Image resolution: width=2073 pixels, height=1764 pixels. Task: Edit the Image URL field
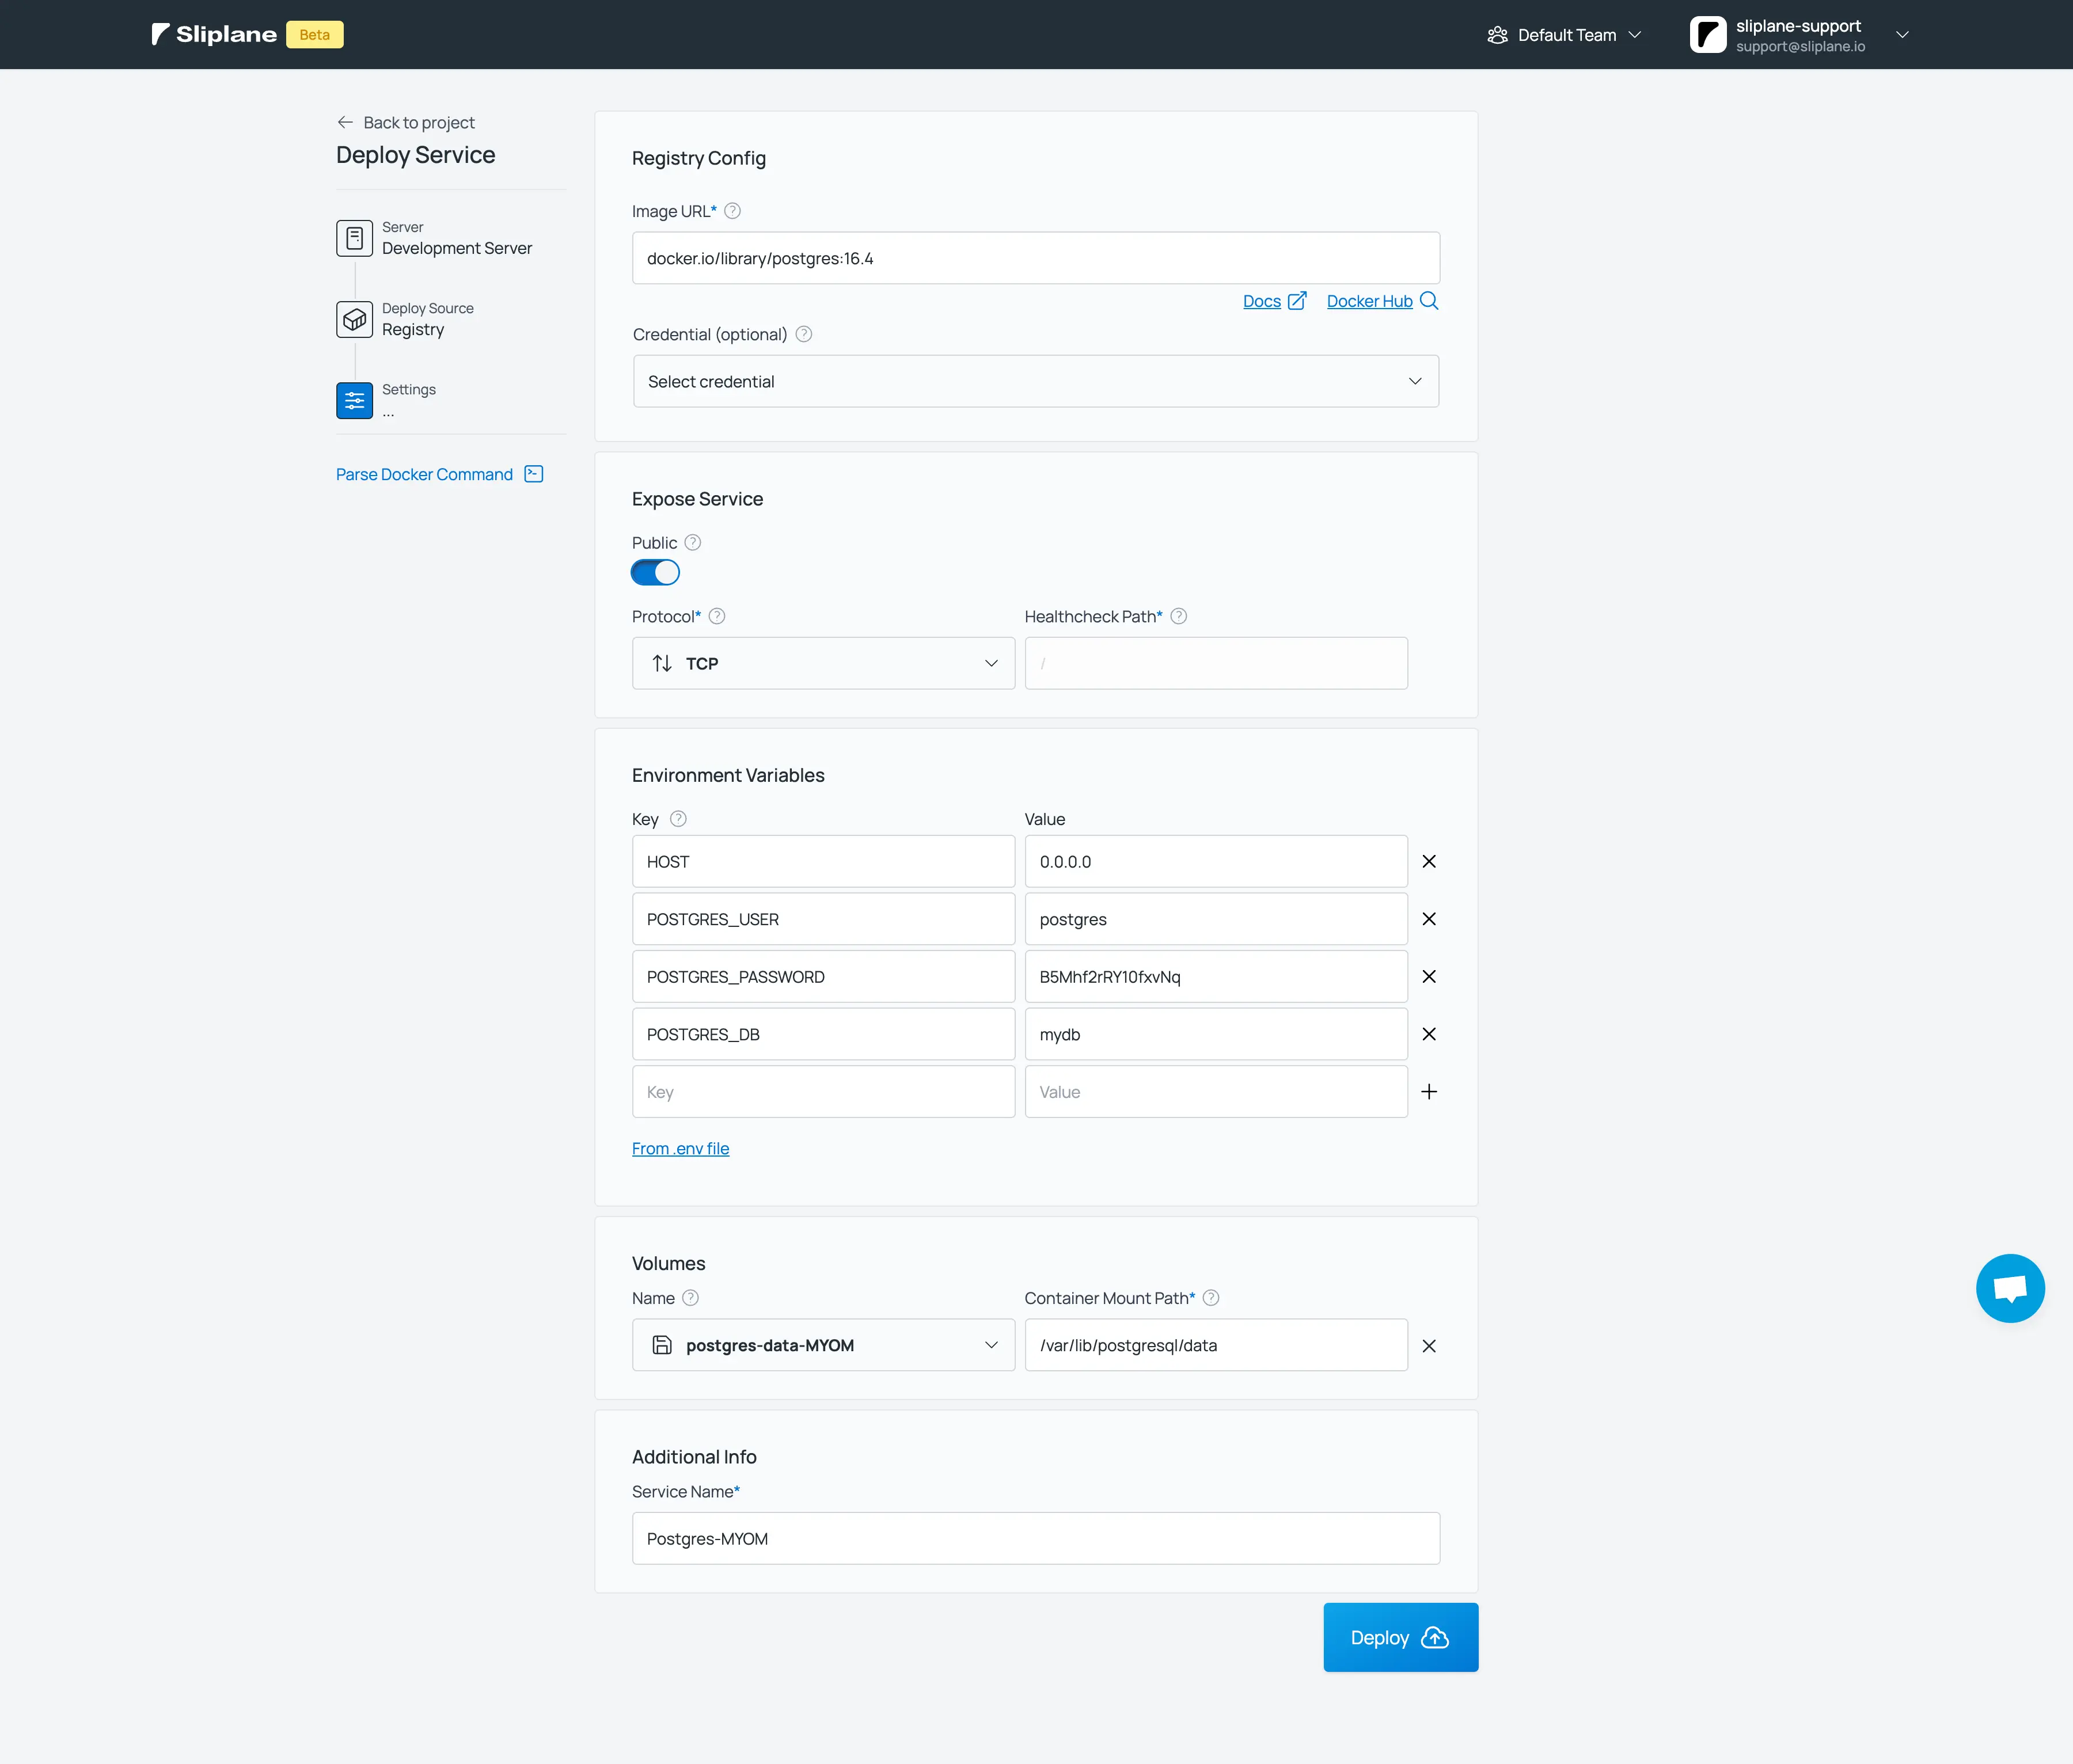click(x=1036, y=258)
